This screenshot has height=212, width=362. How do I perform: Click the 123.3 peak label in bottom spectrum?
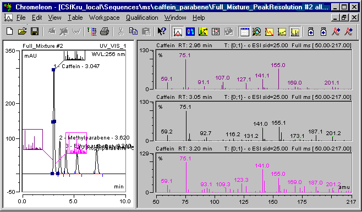pos(241,180)
